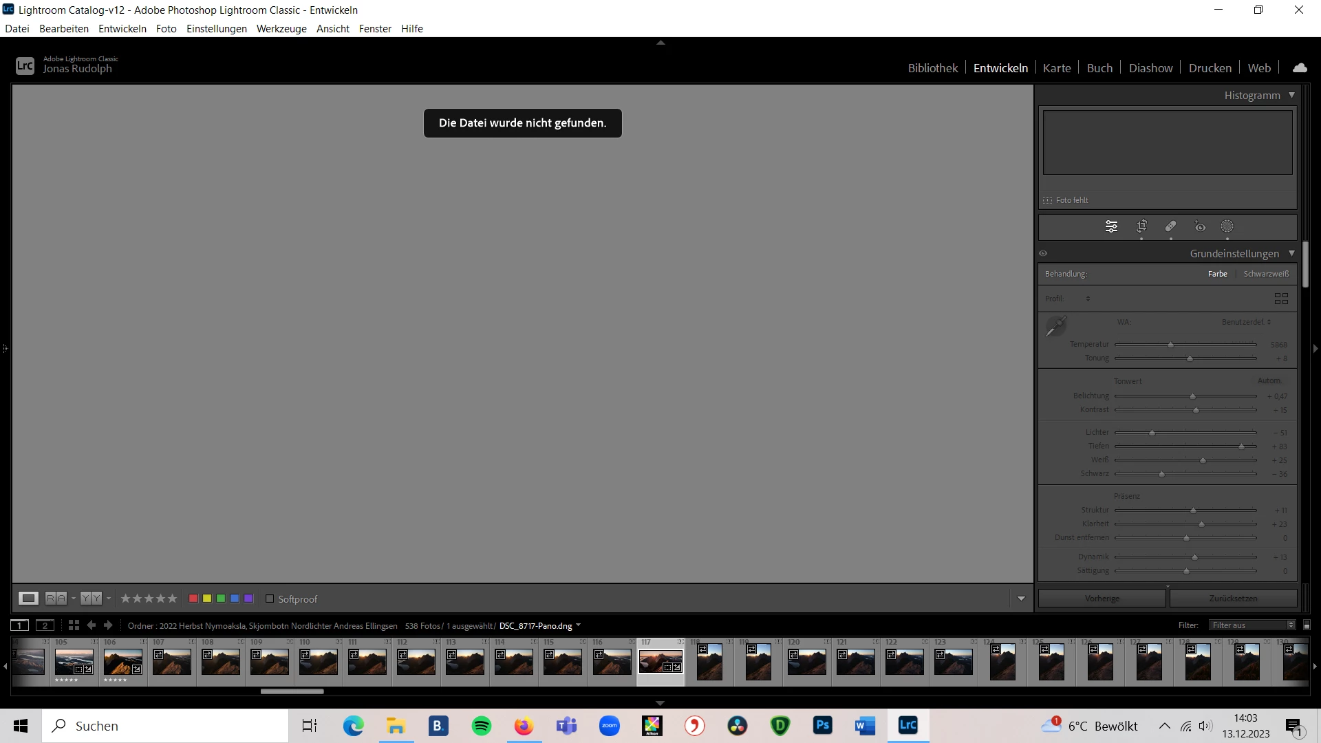Select the Healing brush tool
Image resolution: width=1321 pixels, height=743 pixels.
(x=1170, y=226)
